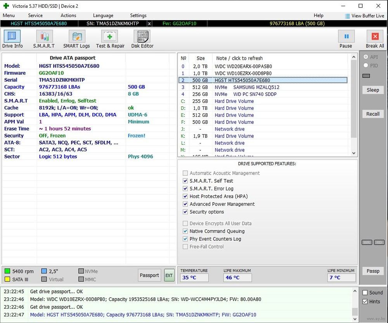The width and height of the screenshot is (388, 323).
Task: Click the Sleep button
Action: coord(373,90)
